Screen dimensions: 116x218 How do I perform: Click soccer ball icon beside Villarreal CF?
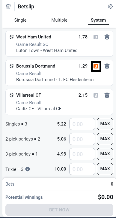coord(12,95)
